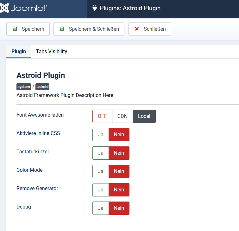Turn on Color Mode with Ja

tap(101, 171)
